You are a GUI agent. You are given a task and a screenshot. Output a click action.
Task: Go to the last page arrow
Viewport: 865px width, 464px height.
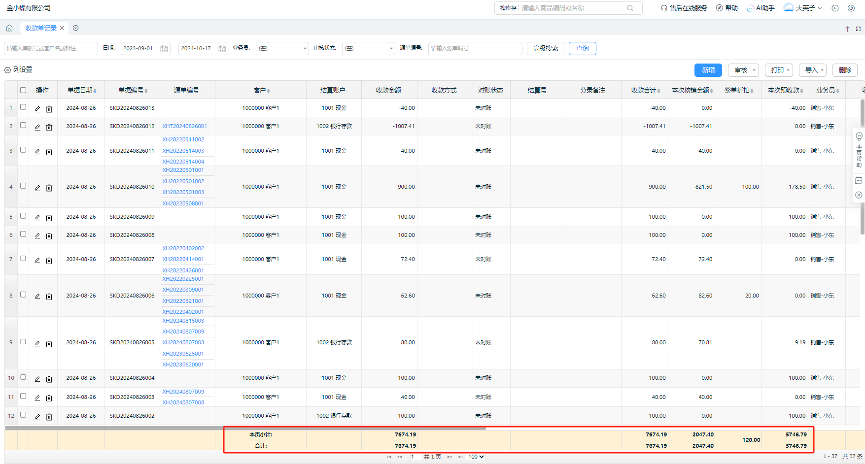[x=460, y=457]
